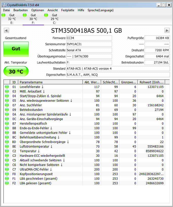Click status icon for Anz. Suchfehler
Screen dimensions: 173x207
7,105
